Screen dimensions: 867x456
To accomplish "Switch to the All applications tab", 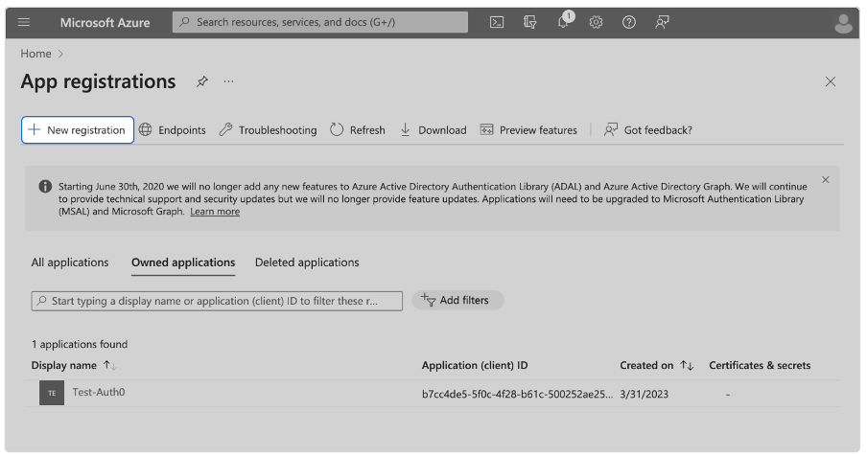I will pyautogui.click(x=70, y=262).
